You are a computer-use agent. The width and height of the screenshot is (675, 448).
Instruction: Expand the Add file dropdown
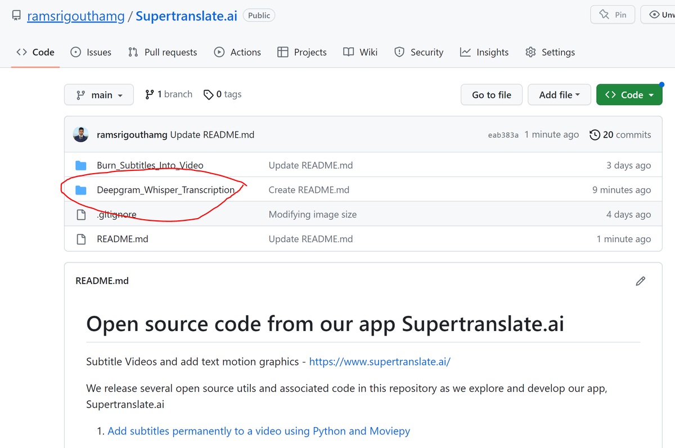click(x=559, y=95)
